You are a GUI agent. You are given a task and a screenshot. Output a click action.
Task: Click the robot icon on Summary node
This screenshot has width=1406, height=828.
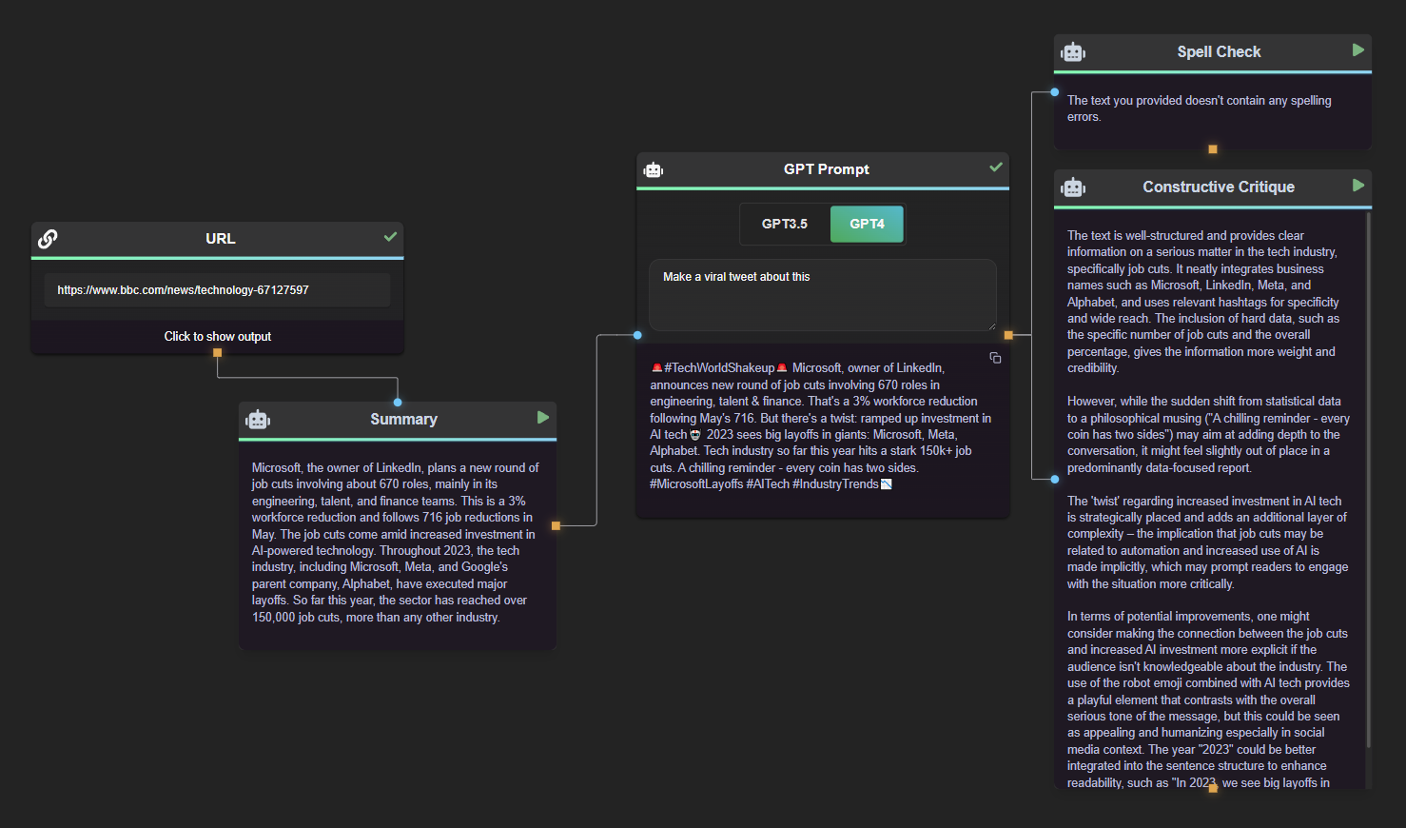coord(258,420)
